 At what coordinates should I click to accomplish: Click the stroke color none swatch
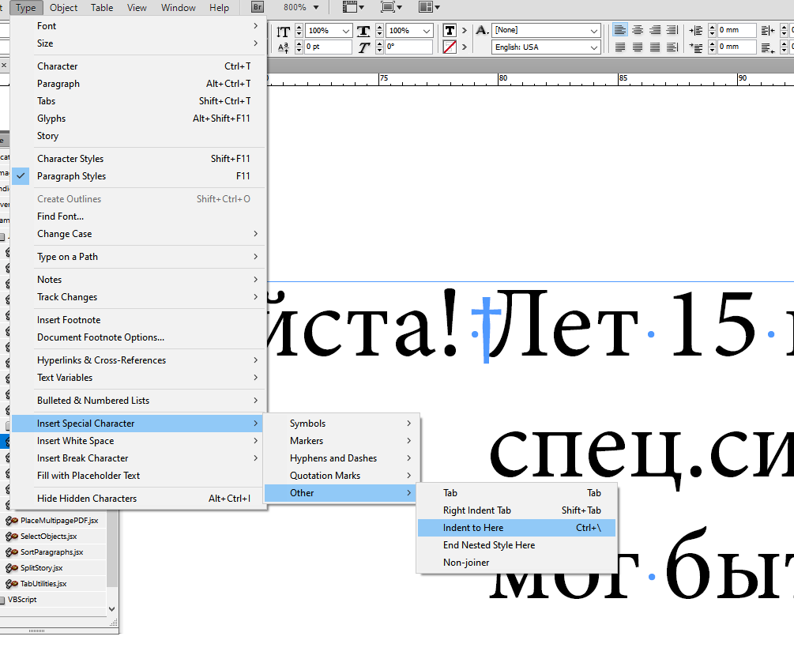pos(450,47)
